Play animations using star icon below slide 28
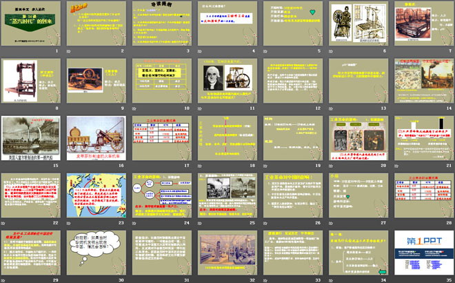 pyautogui.click(x=396, y=223)
